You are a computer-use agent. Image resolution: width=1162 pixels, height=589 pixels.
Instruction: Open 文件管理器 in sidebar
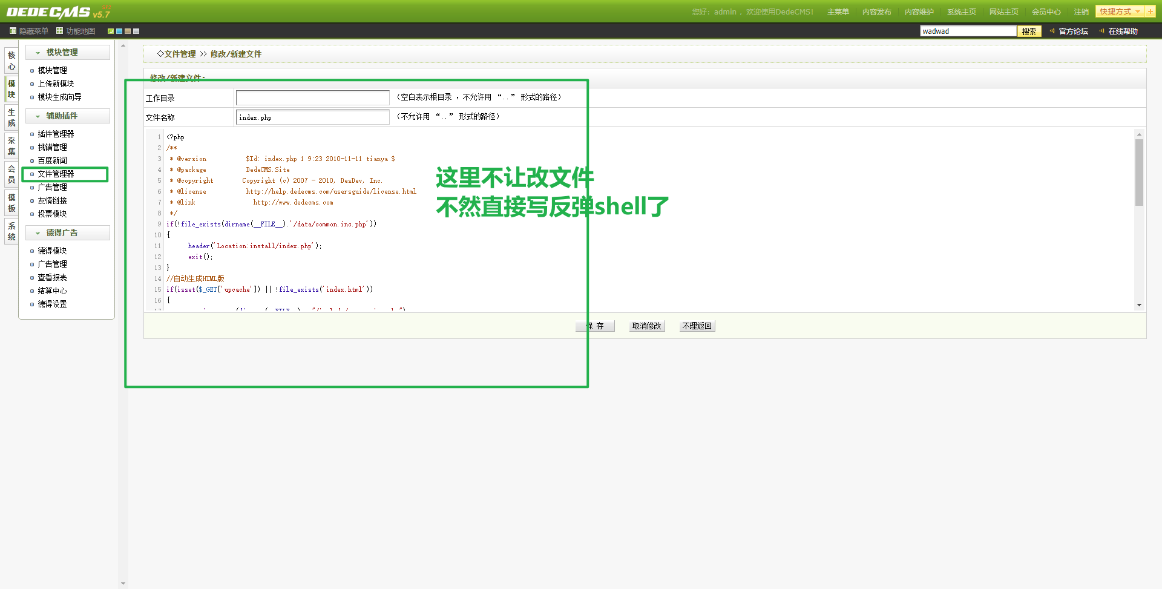point(56,174)
